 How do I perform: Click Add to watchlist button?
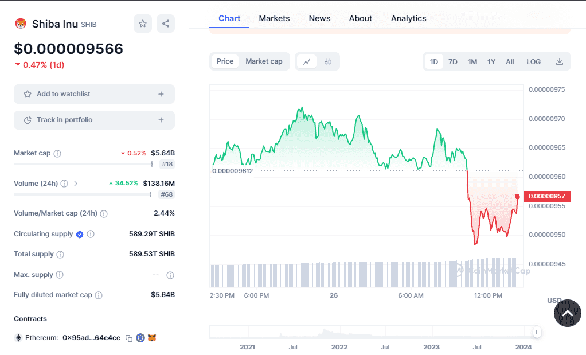94,94
